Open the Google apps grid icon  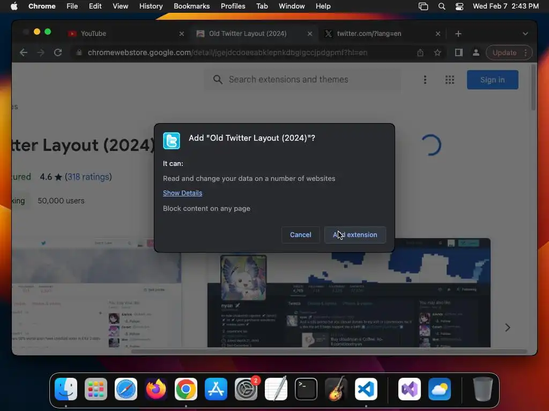click(x=450, y=80)
